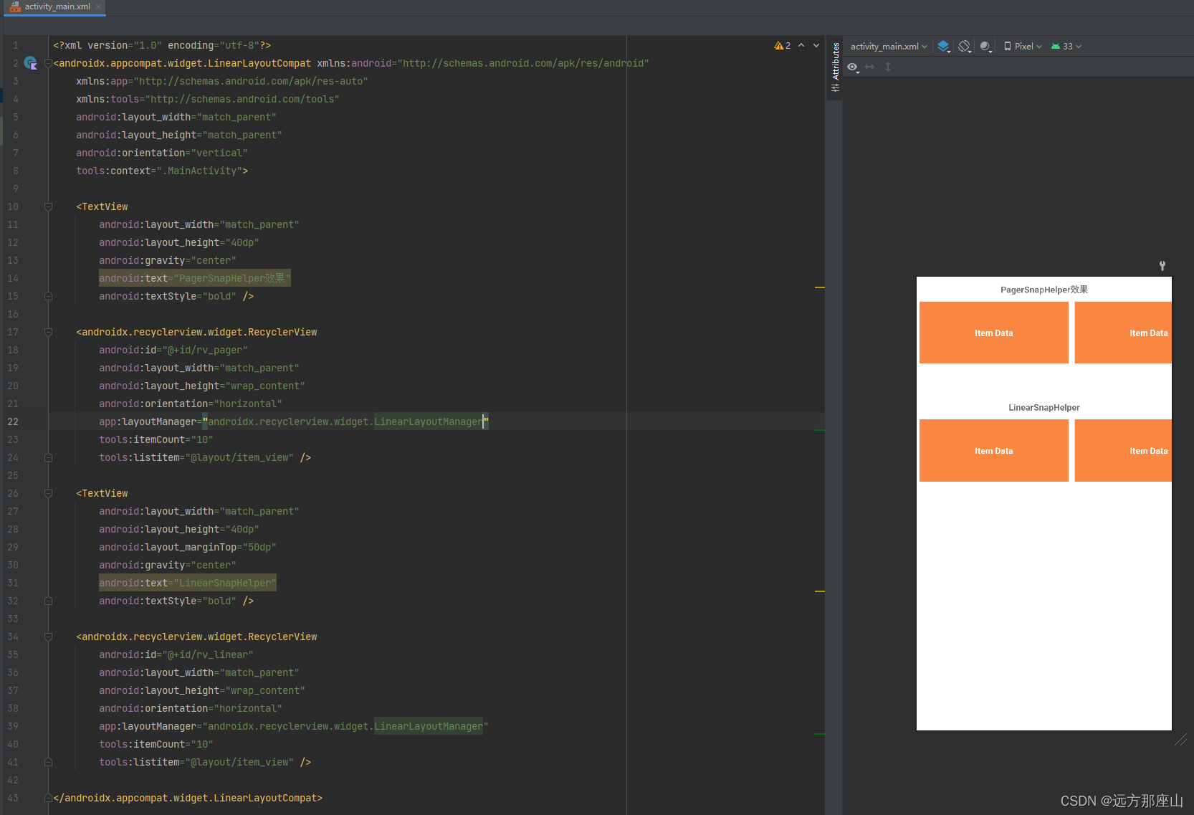Collapse the rv_pager RecyclerView fold marker at line 17
Image resolution: width=1194 pixels, height=815 pixels.
[48, 332]
